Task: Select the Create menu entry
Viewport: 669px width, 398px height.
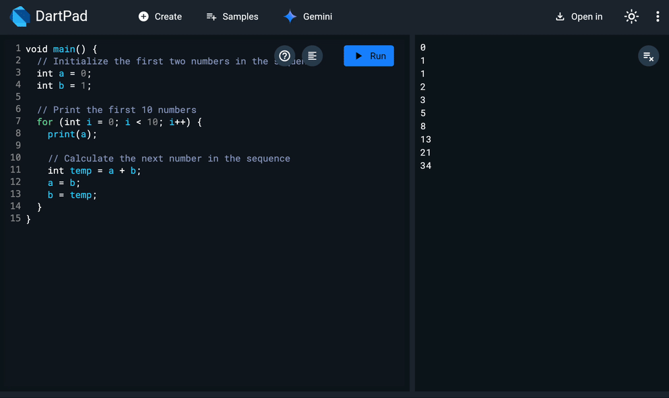Action: (x=160, y=16)
